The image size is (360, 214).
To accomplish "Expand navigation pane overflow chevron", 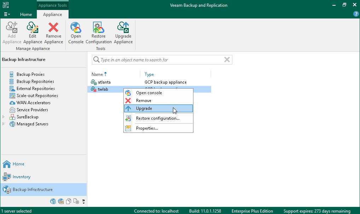I will click(83, 202).
